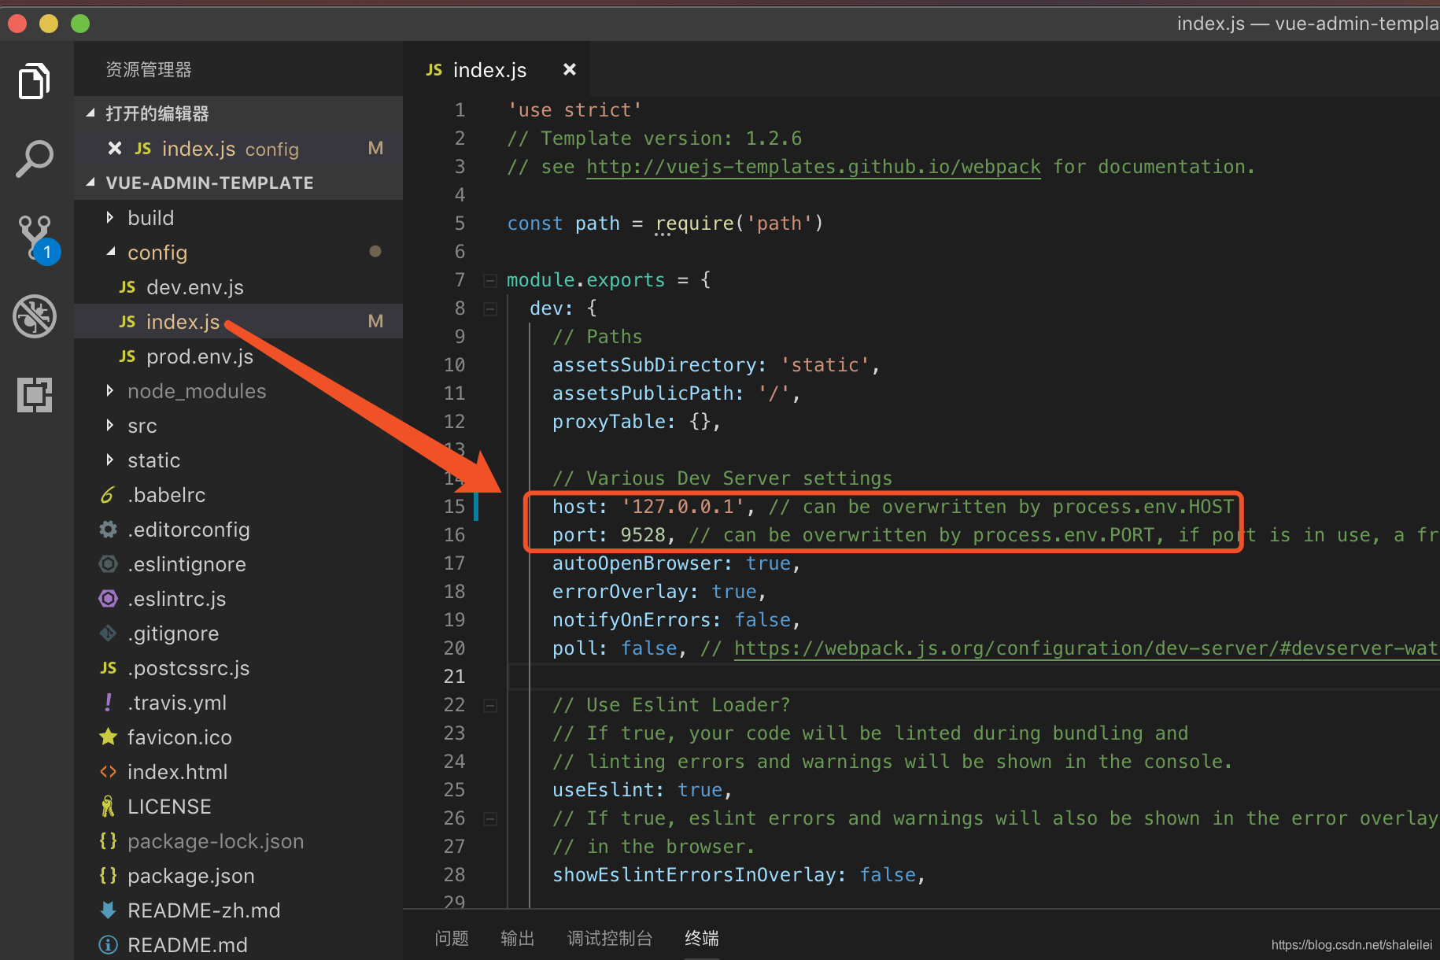Click the Babel icon beside .babelrc

[108, 494]
